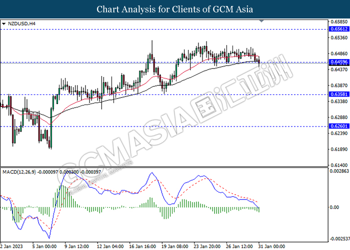Click the 31 Jan 00:00 time label
The height and width of the screenshot is (250, 350).
pyautogui.click(x=272, y=246)
